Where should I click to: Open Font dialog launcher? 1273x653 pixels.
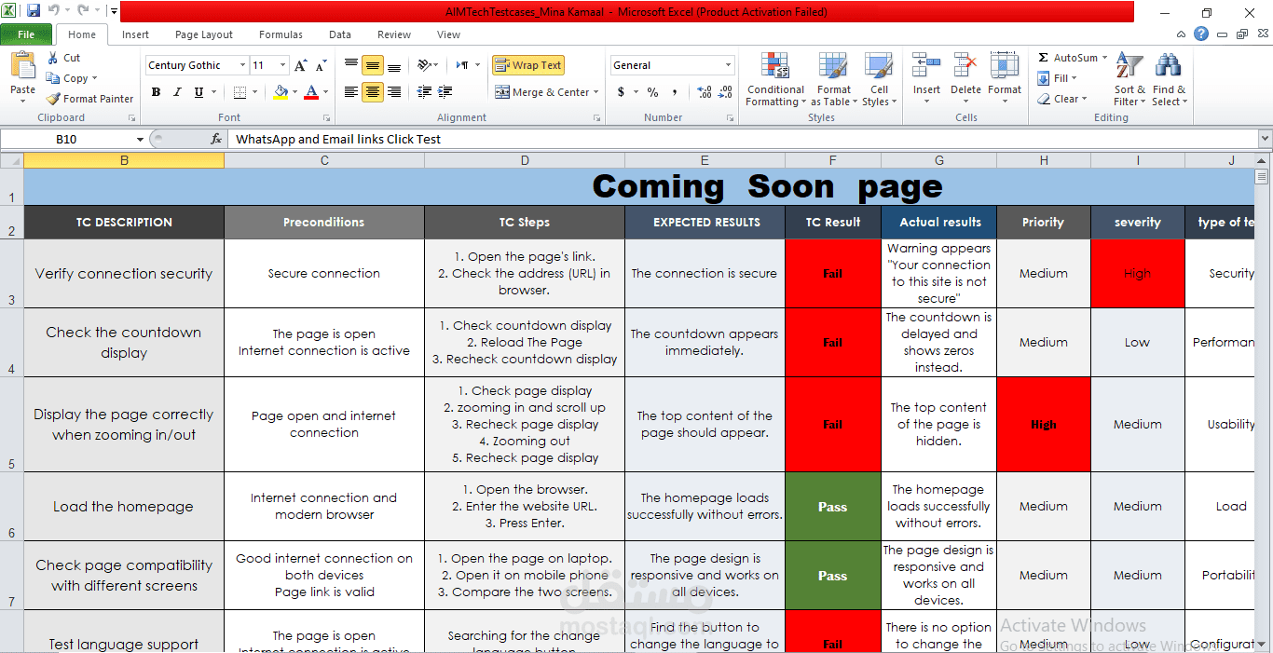point(326,118)
